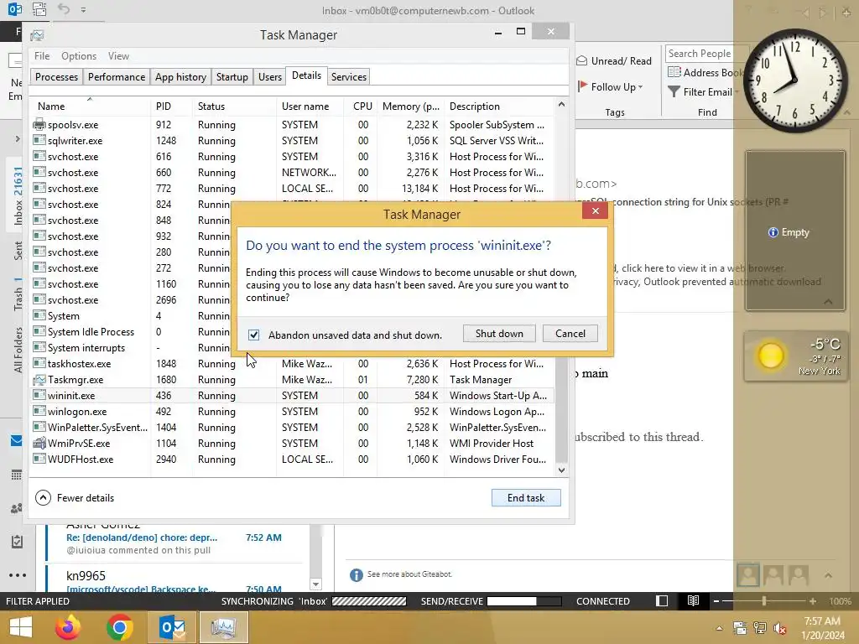The height and width of the screenshot is (644, 859).
Task: Click End task in Task Manager
Action: tap(526, 498)
